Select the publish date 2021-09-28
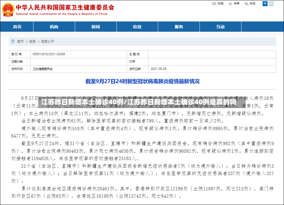The image size is (284, 205). tap(158, 69)
